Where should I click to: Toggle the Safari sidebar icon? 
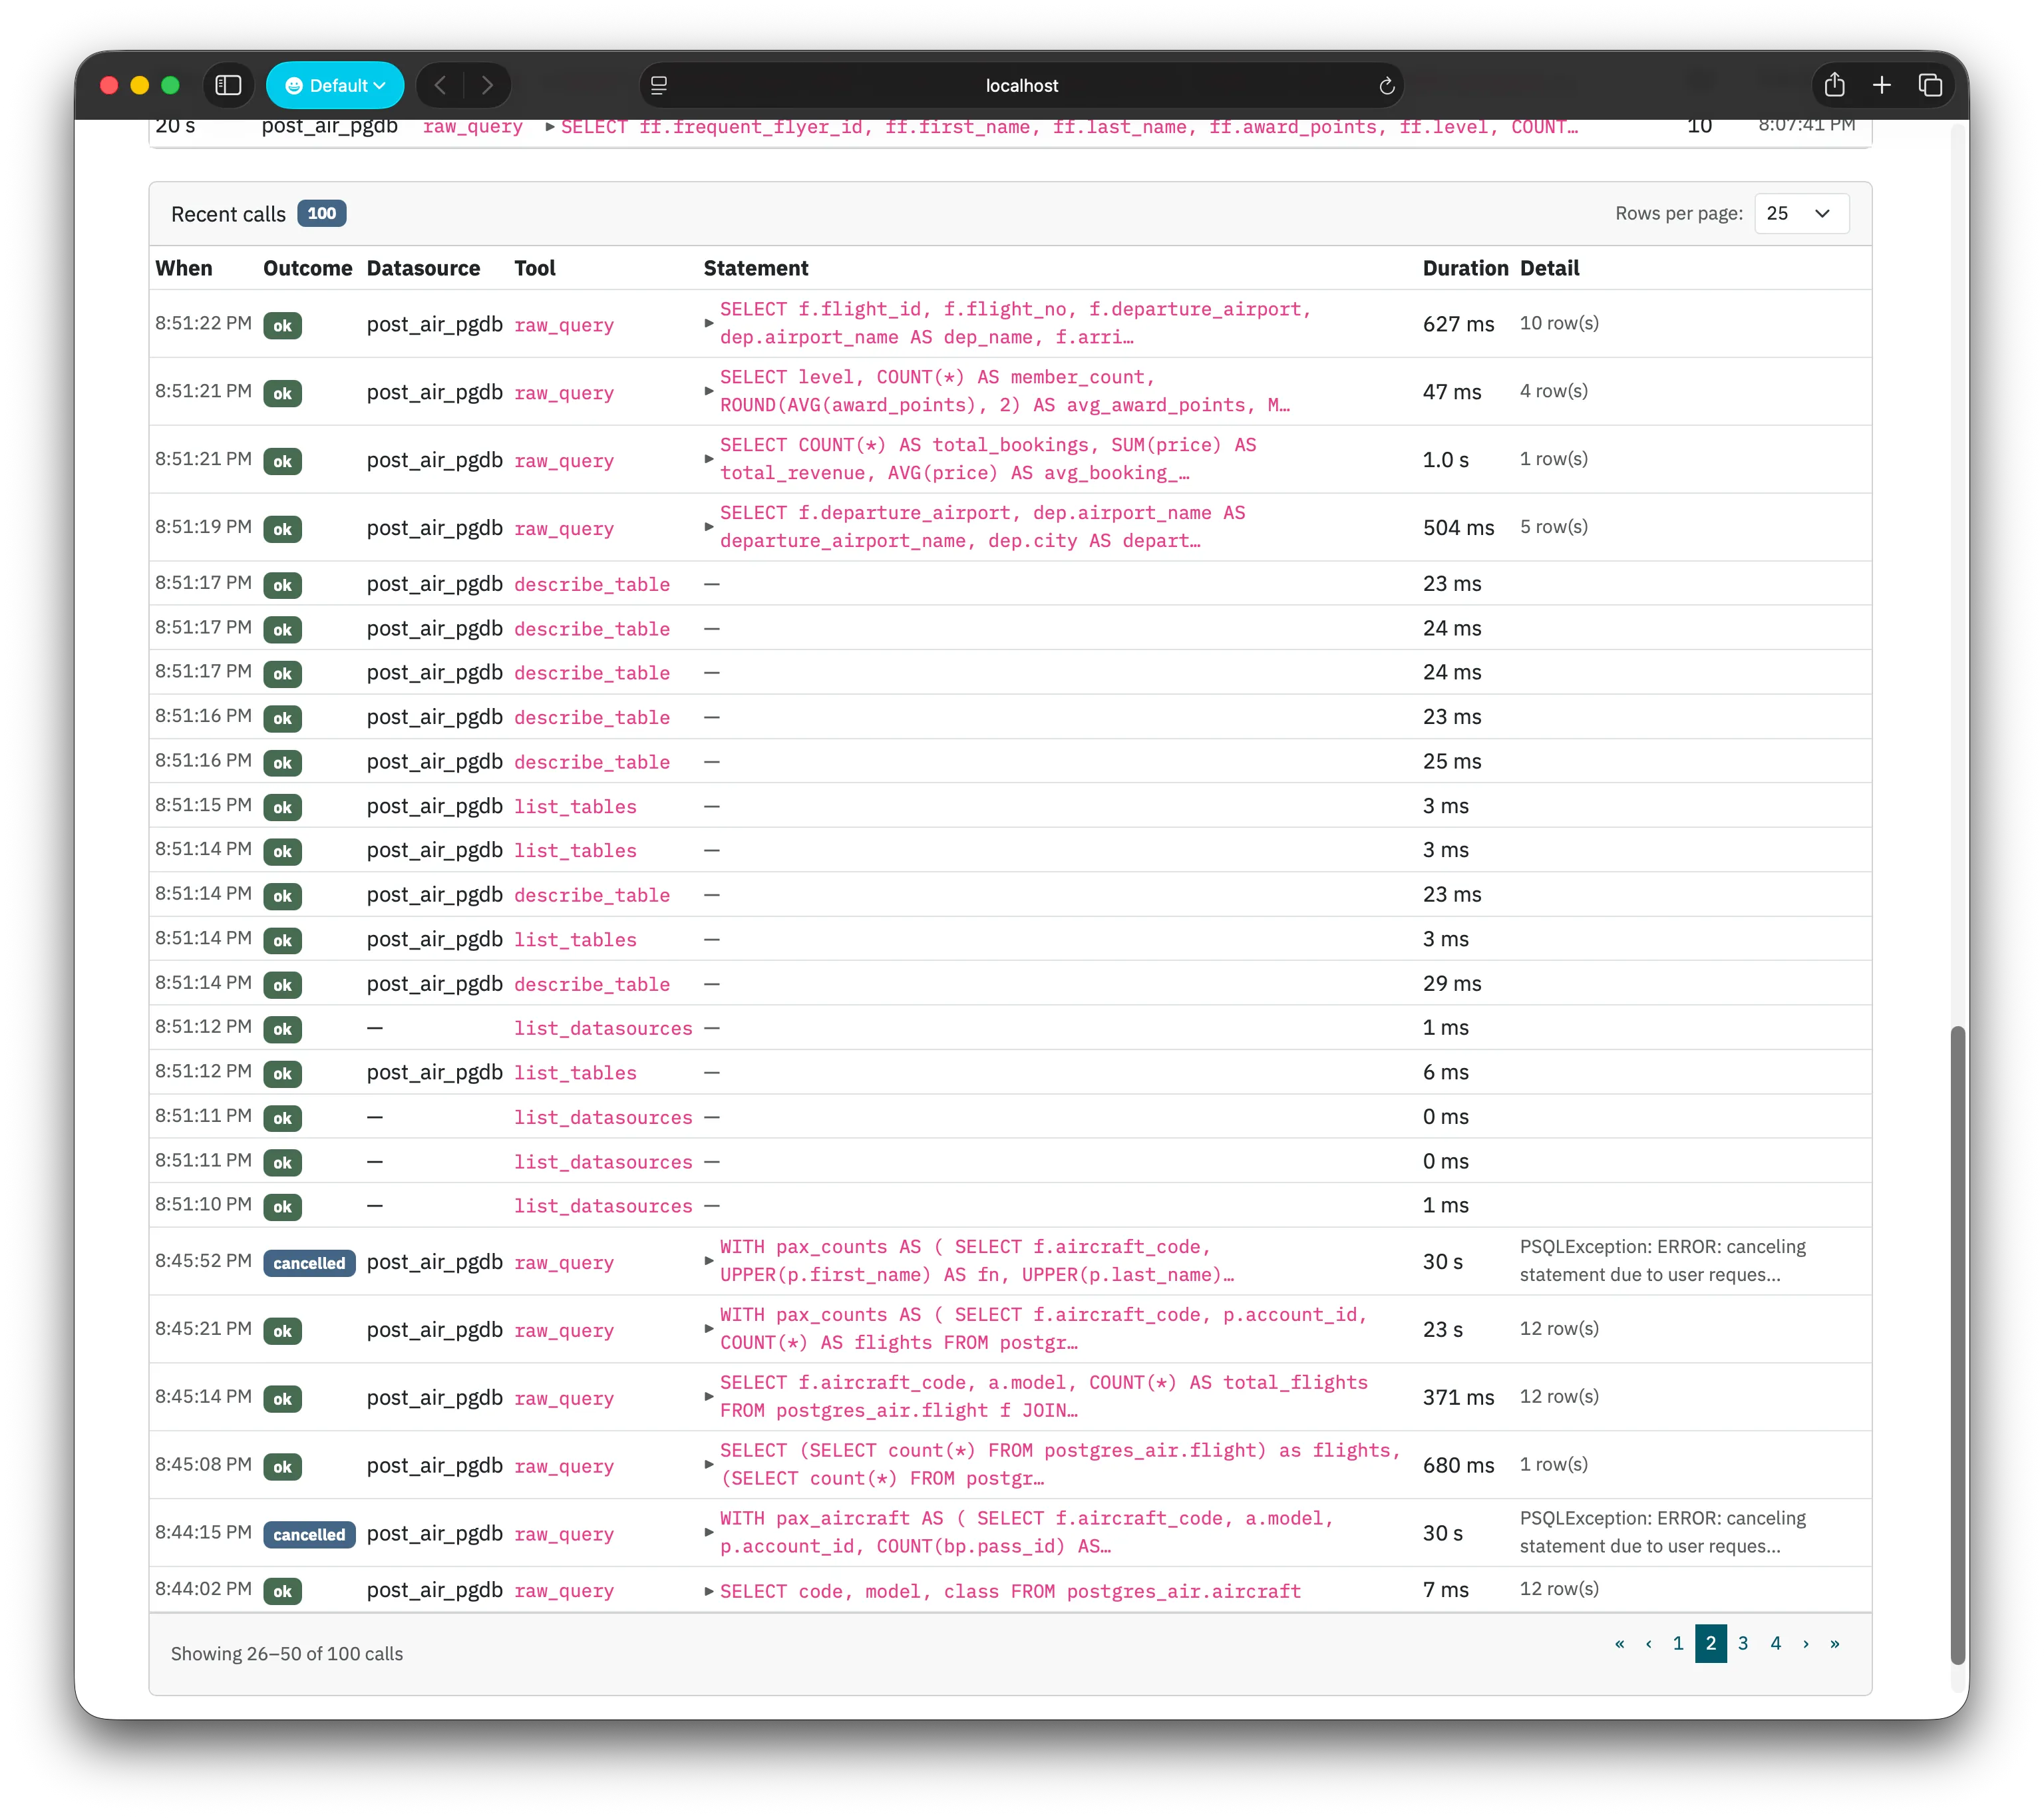click(228, 85)
